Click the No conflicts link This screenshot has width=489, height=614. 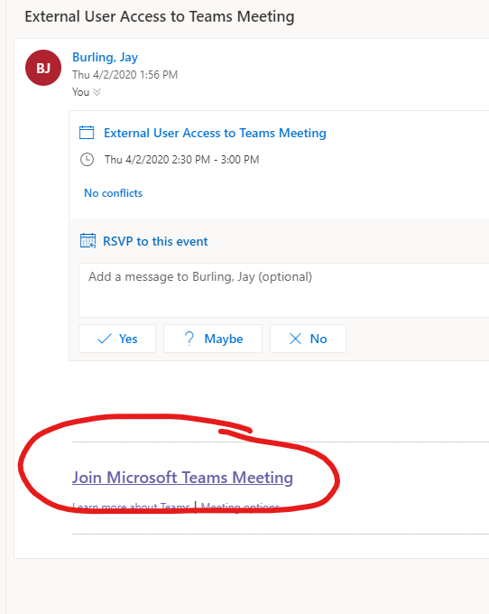click(x=113, y=193)
